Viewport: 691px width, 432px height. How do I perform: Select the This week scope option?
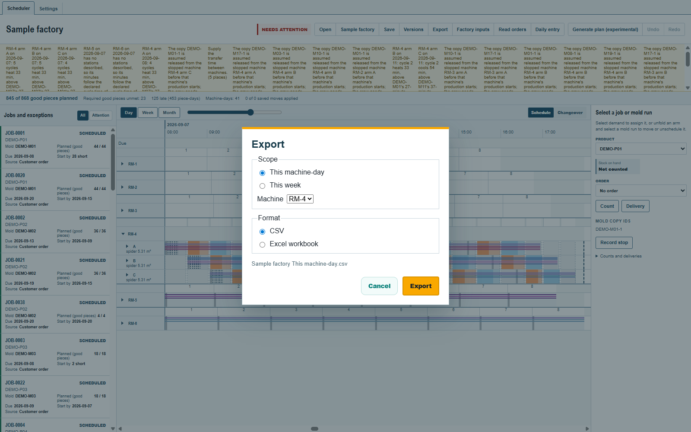262,186
